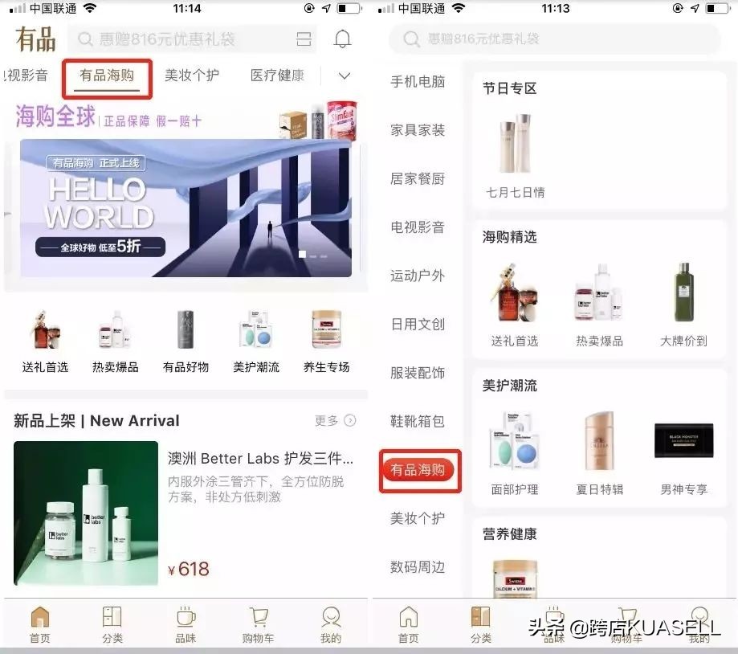Tap the notification bell icon
Viewport: 738px width, 654px height.
click(342, 38)
